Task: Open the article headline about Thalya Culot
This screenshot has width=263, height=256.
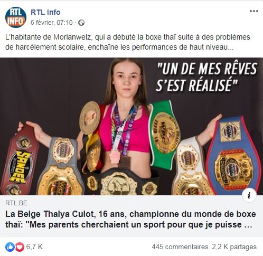Action: tap(130, 220)
